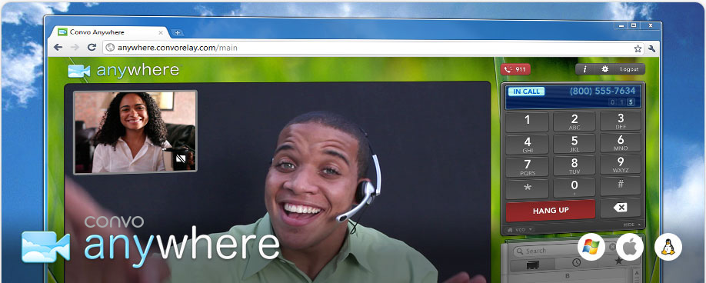This screenshot has width=706, height=283.
Task: Select the Linux penguin platform icon
Action: tap(668, 247)
